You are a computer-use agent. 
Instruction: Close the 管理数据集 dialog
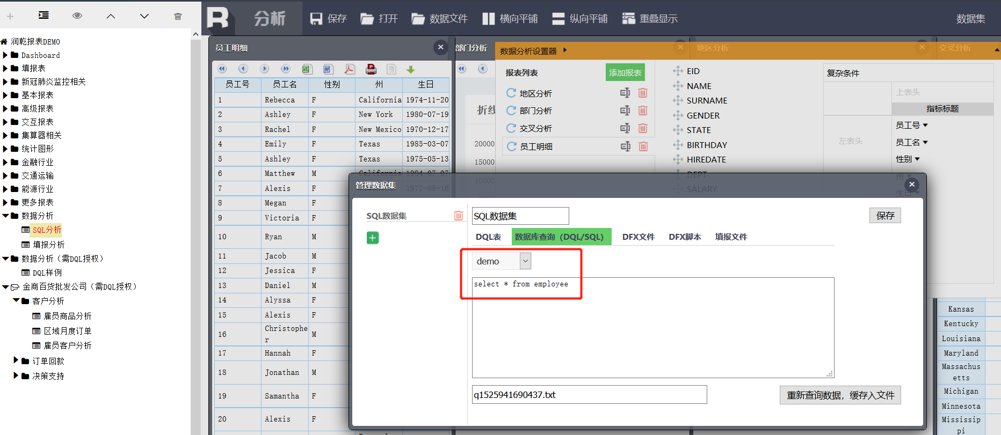tap(911, 185)
